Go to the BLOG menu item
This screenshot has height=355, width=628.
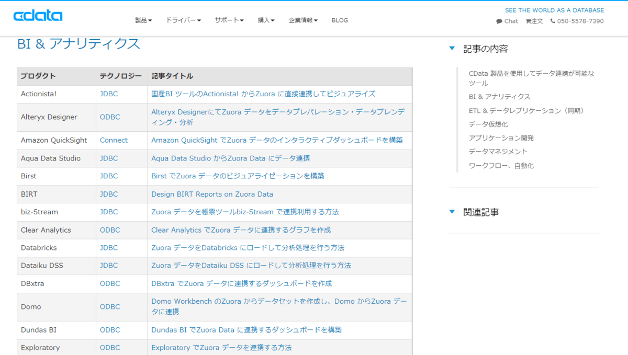click(340, 20)
